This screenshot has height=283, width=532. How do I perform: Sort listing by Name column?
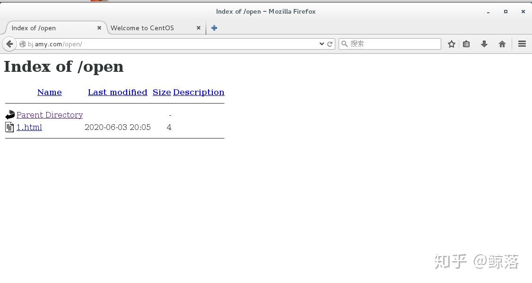[x=50, y=92]
